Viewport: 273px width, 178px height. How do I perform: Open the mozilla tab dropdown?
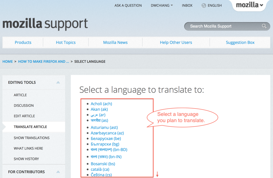point(249,5)
